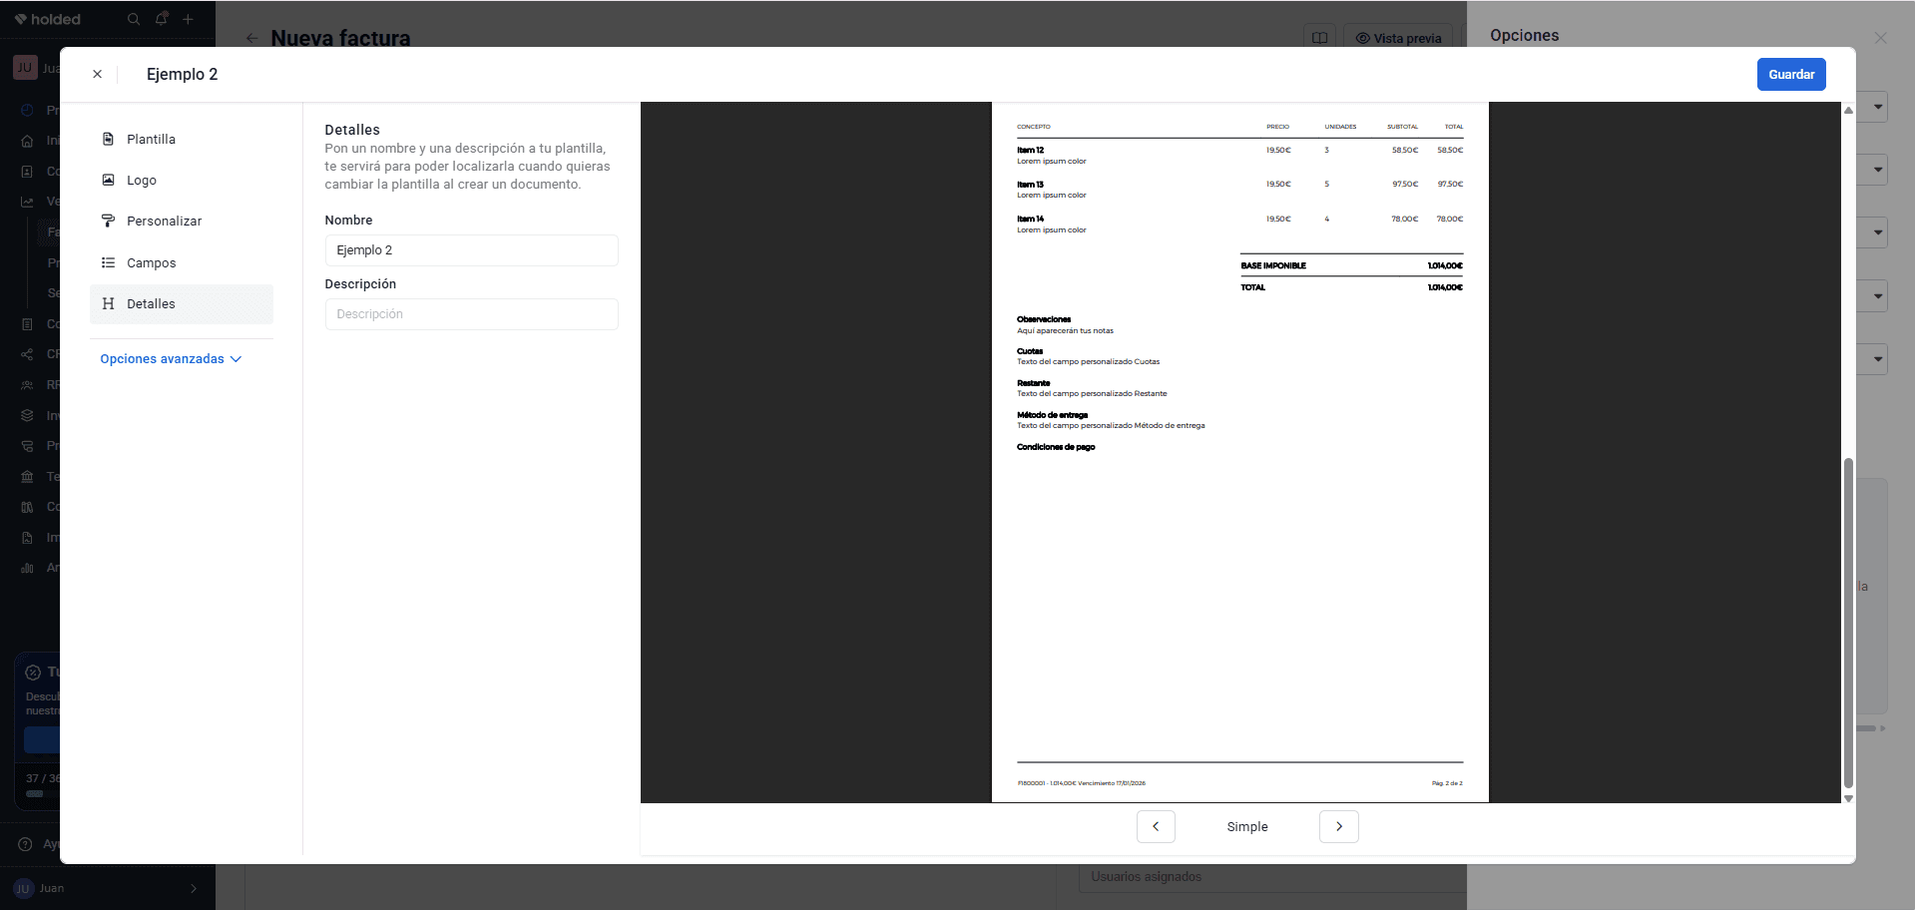The height and width of the screenshot is (910, 1915).
Task: Click the scrollbar down arrow in the preview
Action: 1848,798
